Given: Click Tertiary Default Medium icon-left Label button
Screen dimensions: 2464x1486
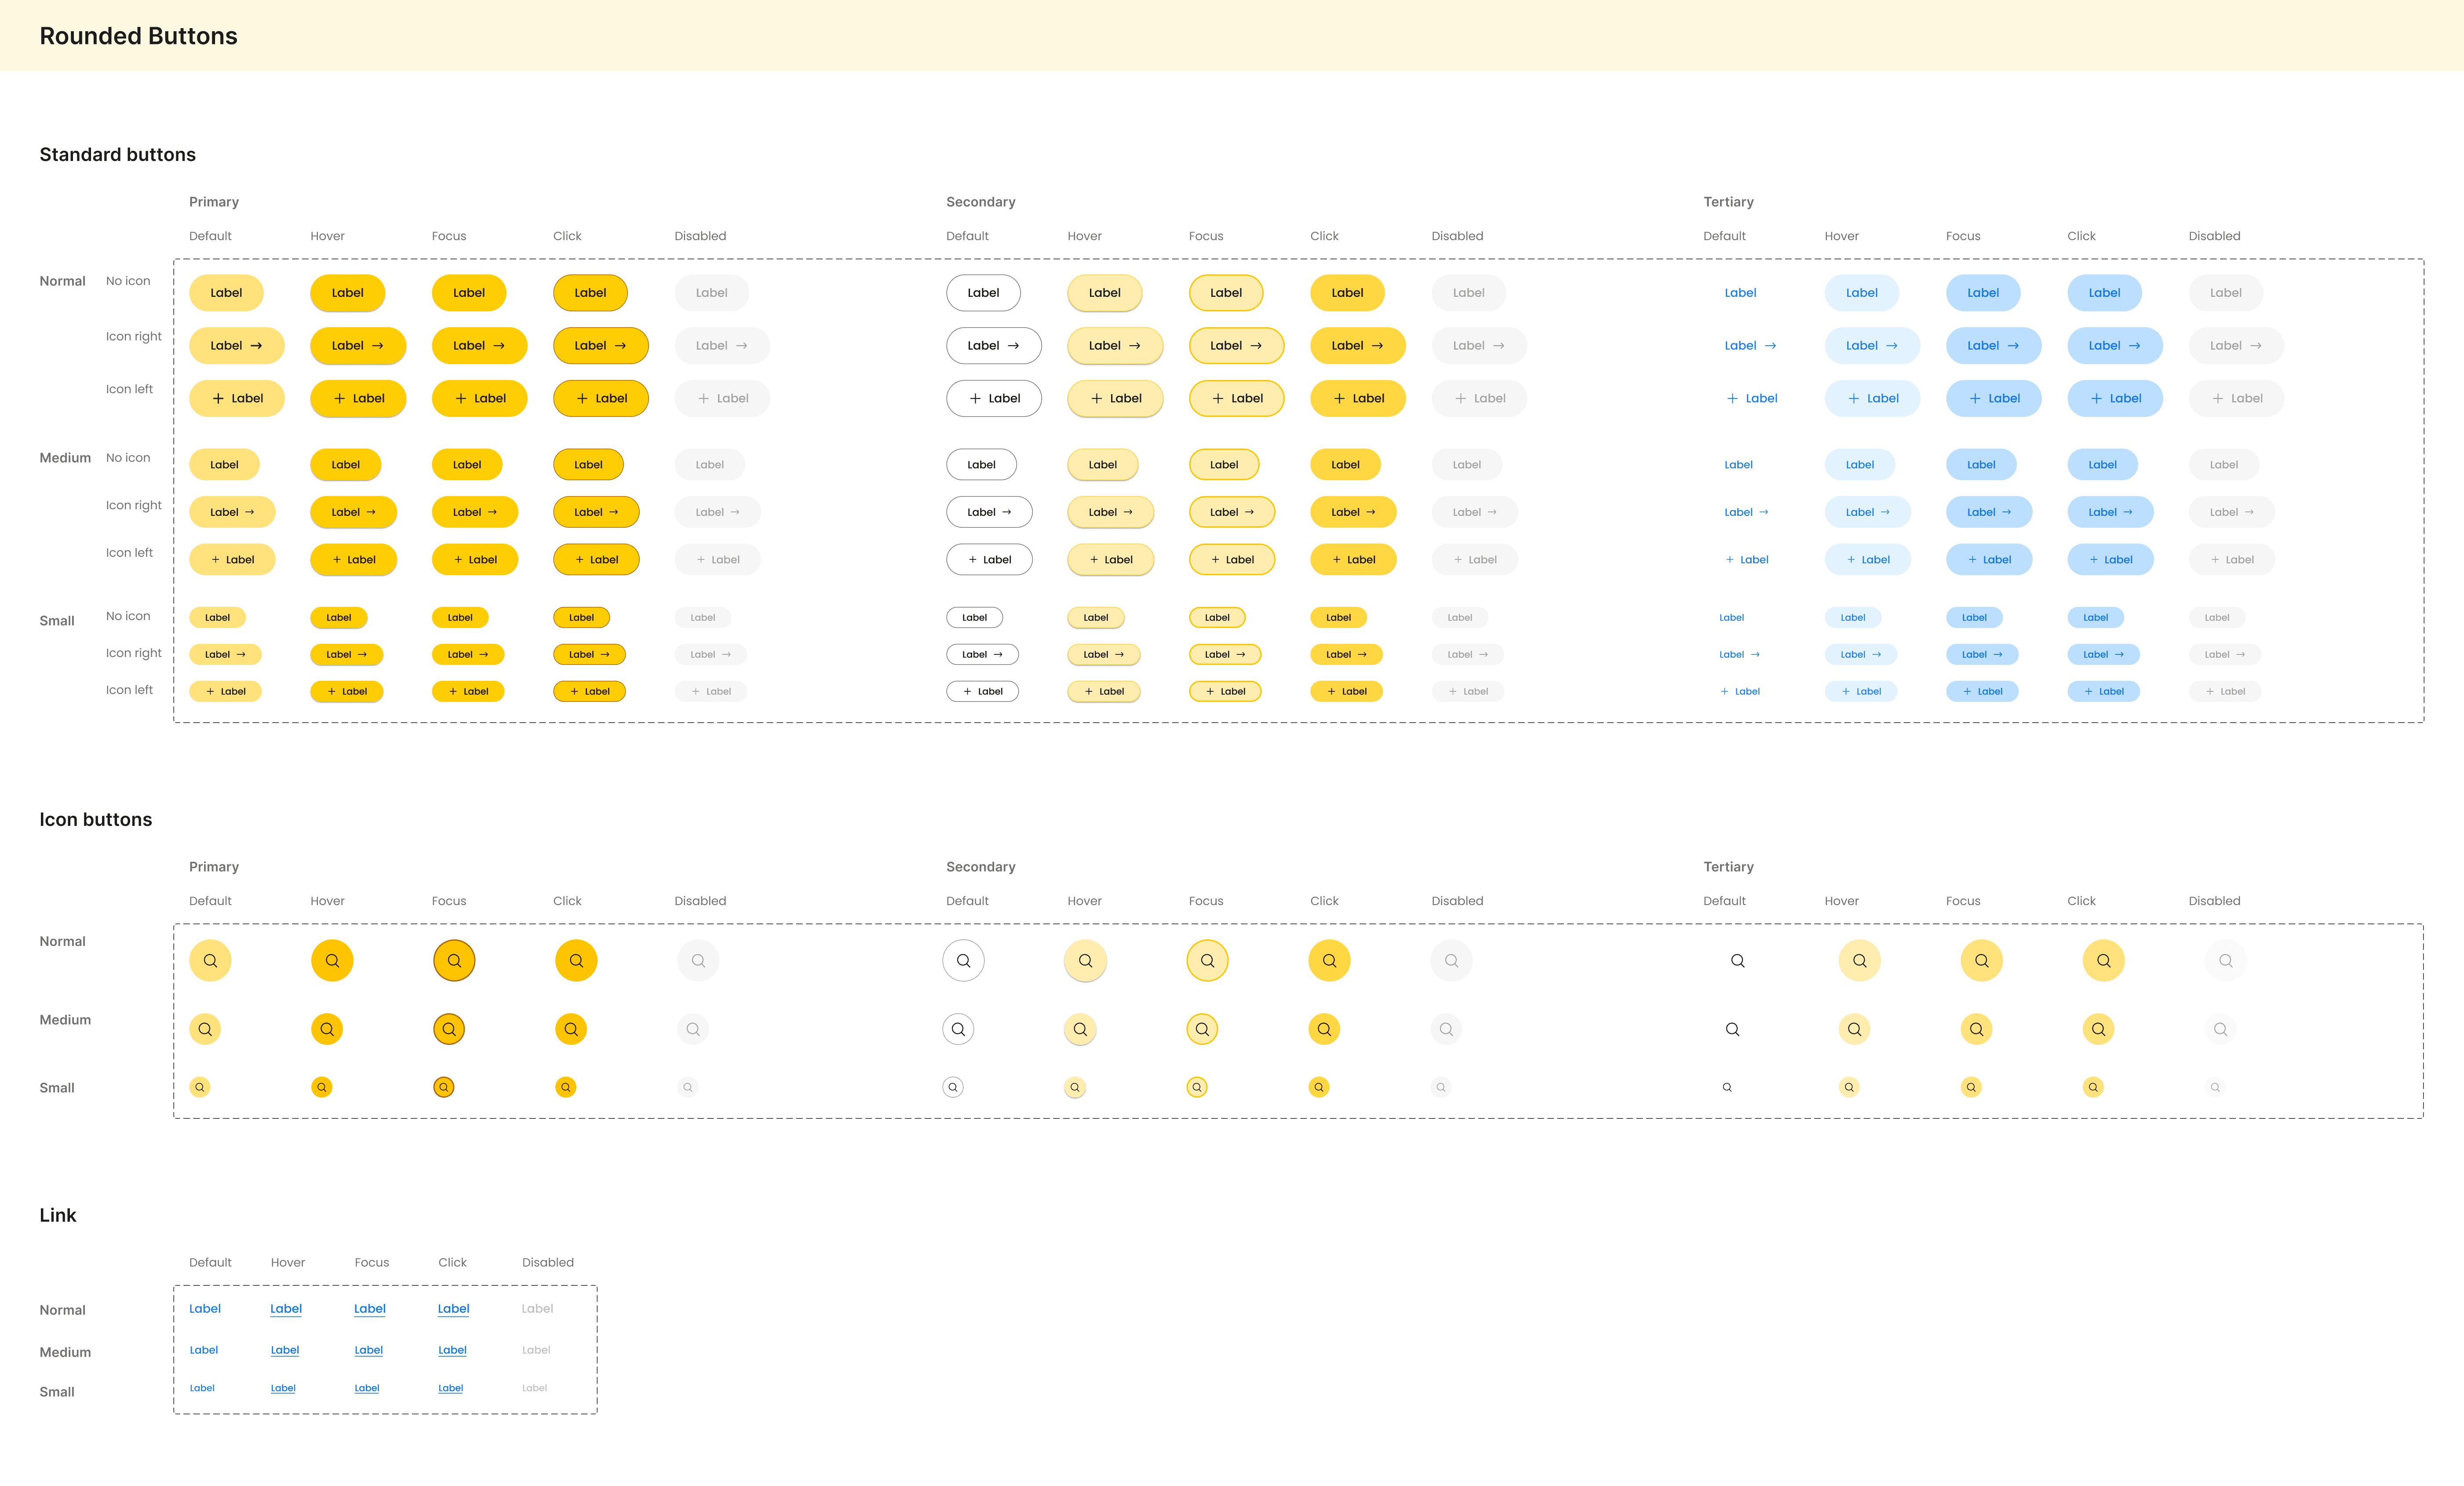Looking at the screenshot, I should coord(1747,560).
